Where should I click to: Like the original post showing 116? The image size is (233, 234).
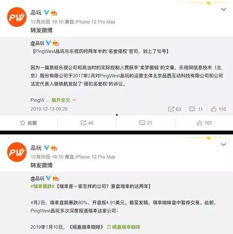coord(213,109)
